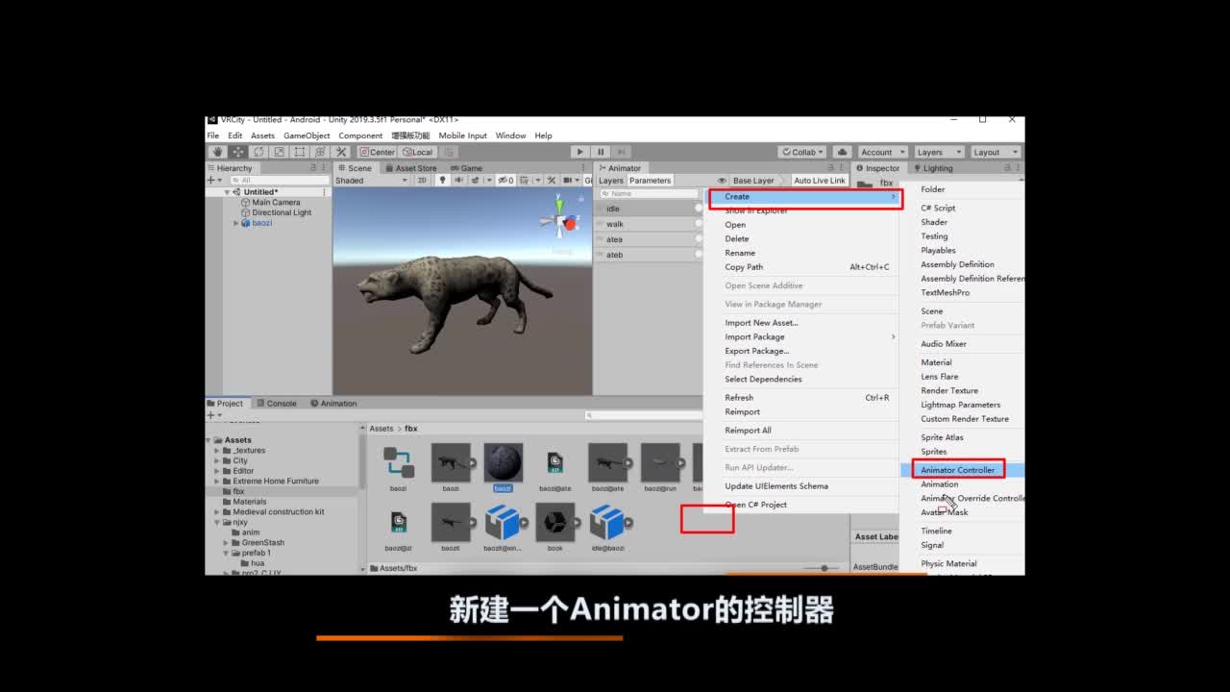This screenshot has height=692, width=1230.
Task: Select the Scale tool in toolbar
Action: tap(279, 152)
